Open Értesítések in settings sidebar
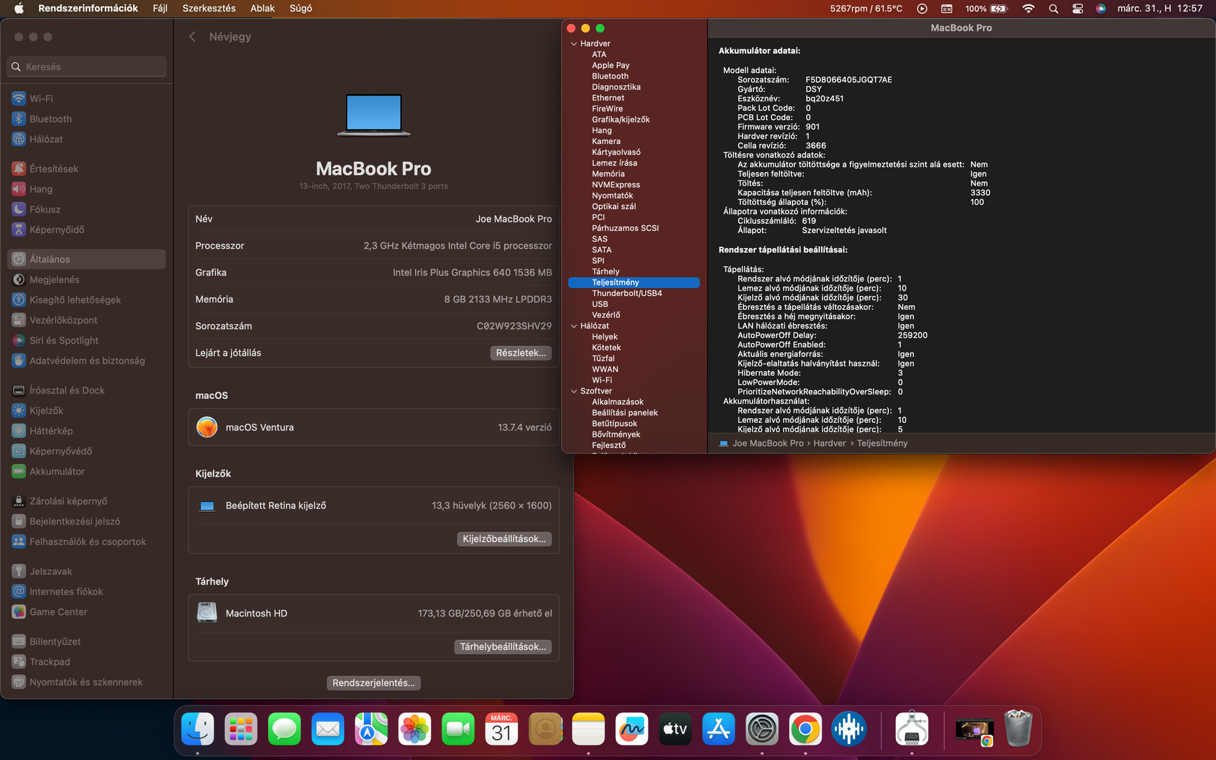1216x760 pixels. (86, 169)
